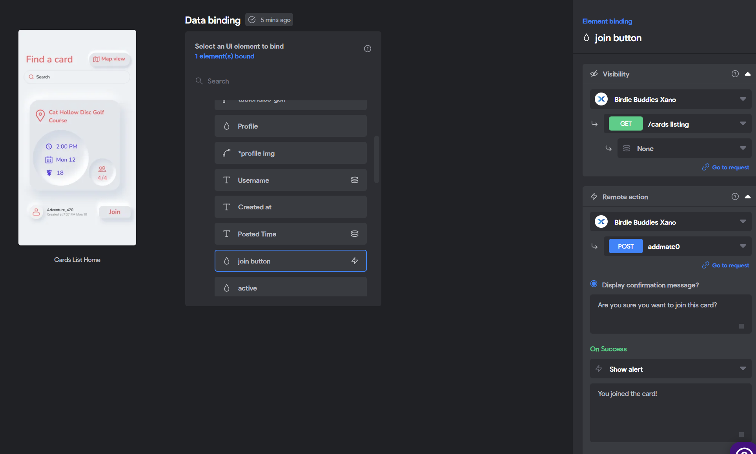
Task: Open the Birdie Buddies Xano dropdown under Visibility
Action: click(670, 99)
